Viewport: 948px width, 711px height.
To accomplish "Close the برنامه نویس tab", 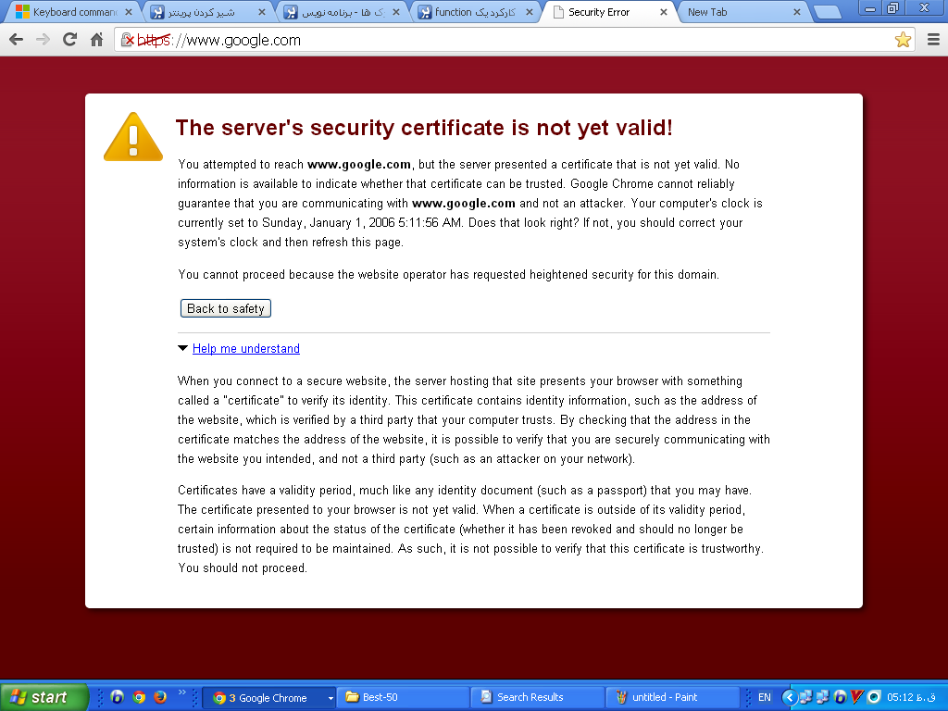I will tap(395, 12).
